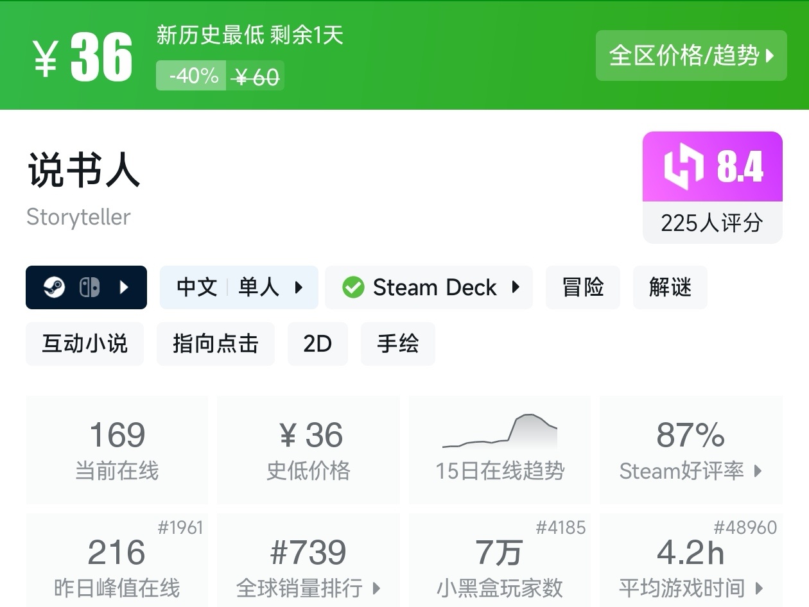Open 全球销量排行 ranking
The height and width of the screenshot is (607, 809).
308,587
